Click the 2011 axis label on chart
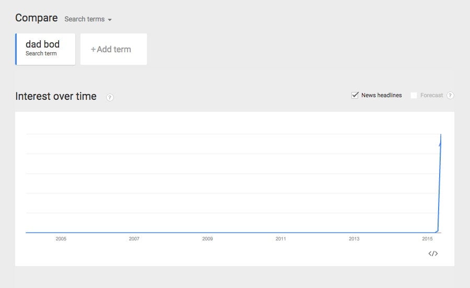The height and width of the screenshot is (288, 470). (281, 239)
